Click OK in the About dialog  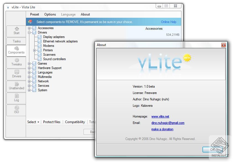(x=212, y=149)
